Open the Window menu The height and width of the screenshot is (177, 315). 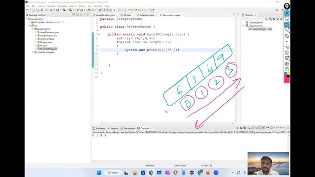(x=98, y=6)
